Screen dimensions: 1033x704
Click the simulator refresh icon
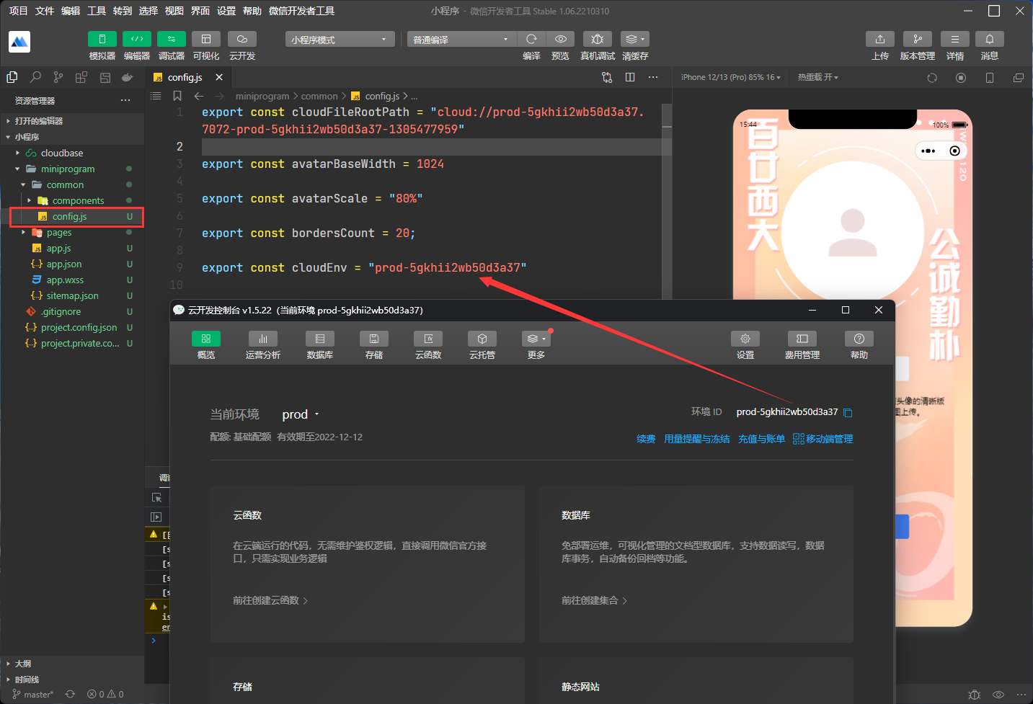(932, 78)
